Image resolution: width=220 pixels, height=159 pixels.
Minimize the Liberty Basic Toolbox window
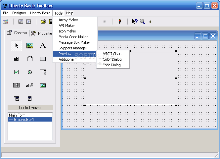(199, 6)
